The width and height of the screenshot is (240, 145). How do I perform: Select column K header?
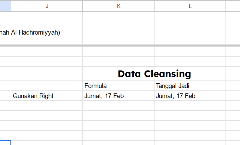coord(119,6)
